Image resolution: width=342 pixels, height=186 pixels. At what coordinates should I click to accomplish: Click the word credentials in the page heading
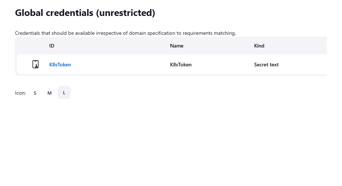tap(69, 13)
